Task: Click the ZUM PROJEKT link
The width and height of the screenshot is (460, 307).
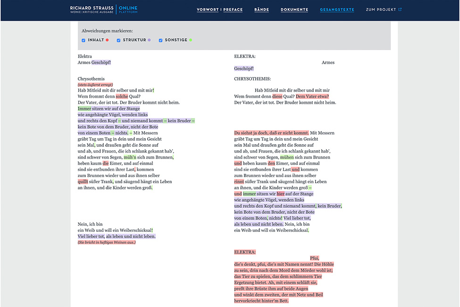Action: [x=381, y=10]
